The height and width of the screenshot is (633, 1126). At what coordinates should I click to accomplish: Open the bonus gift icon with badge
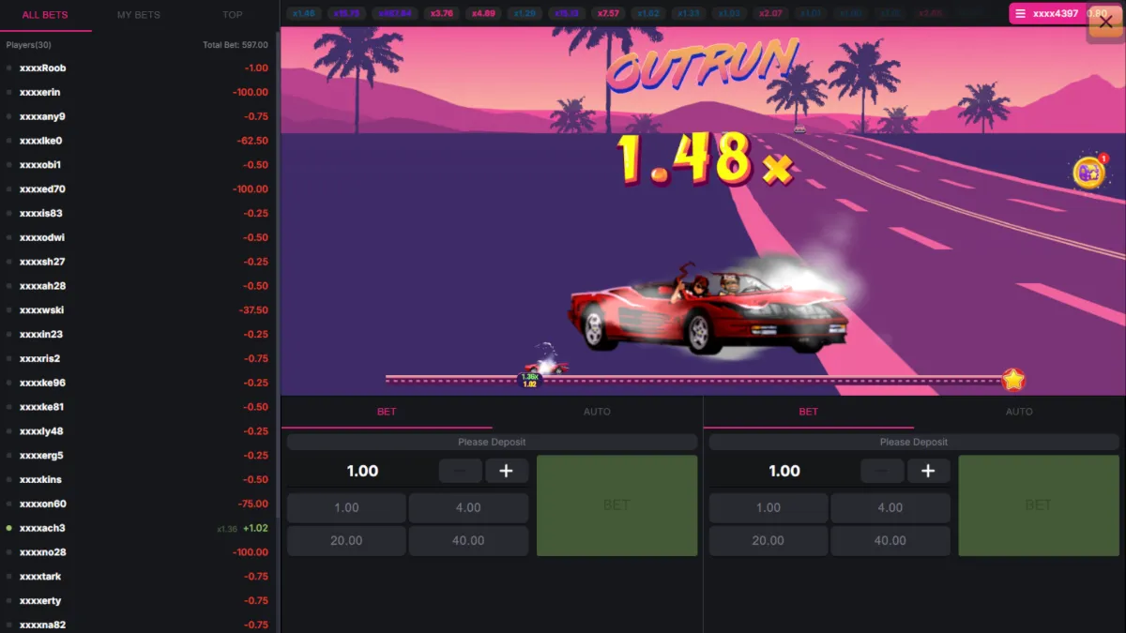pyautogui.click(x=1089, y=172)
